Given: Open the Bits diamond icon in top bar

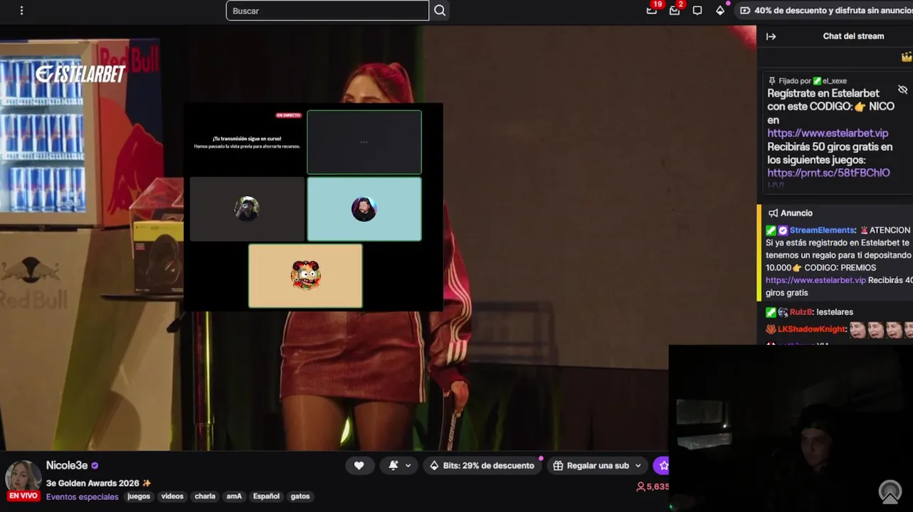Looking at the screenshot, I should 720,11.
